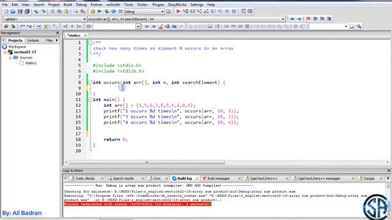392x220 pixels.
Task: Insert DoxyBlocks block comment via /** icon
Action: (22, 26)
